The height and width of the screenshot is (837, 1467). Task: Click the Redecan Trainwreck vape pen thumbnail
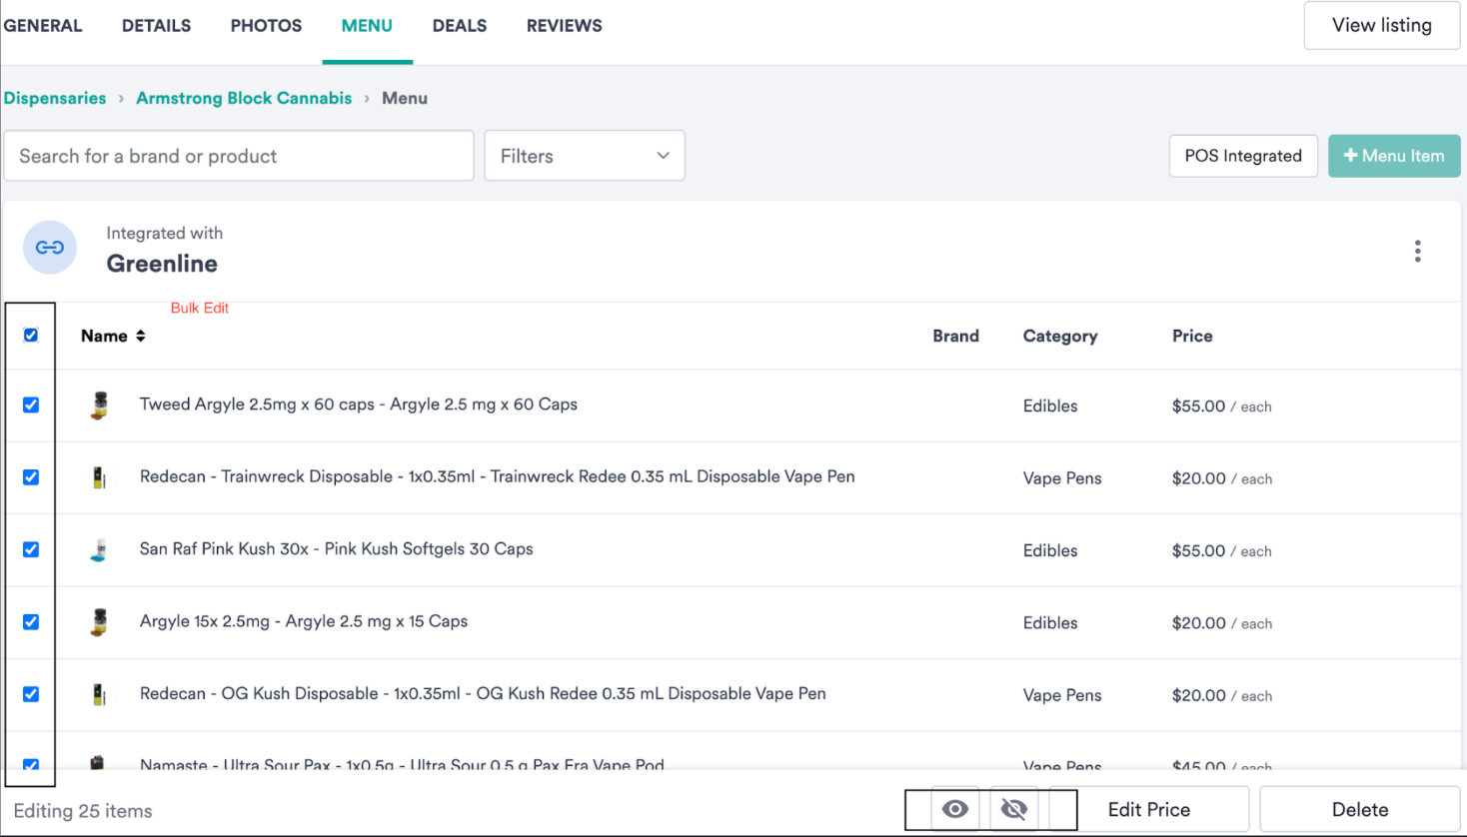[99, 477]
